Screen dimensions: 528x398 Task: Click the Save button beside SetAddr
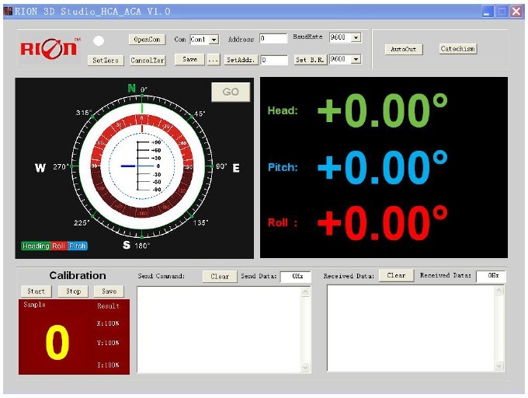(x=189, y=59)
